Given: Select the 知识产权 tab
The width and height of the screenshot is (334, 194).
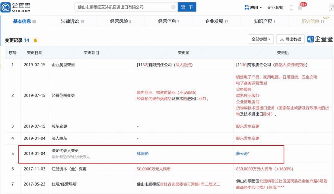Looking at the screenshot, I should 265,21.
